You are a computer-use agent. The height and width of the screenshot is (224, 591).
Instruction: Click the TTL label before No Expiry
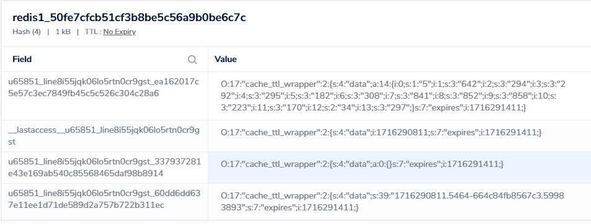[x=93, y=32]
